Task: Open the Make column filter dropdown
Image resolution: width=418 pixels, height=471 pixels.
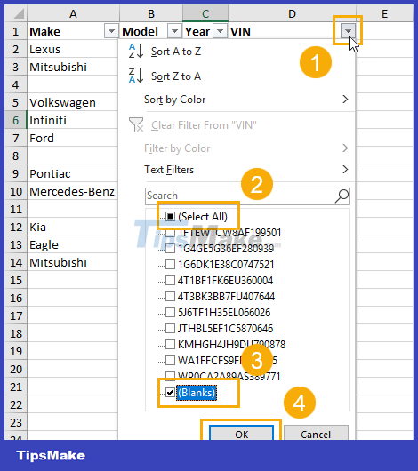Action: (111, 31)
